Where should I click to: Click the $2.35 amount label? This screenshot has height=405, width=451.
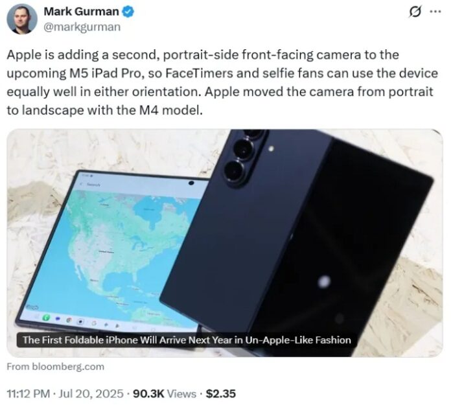click(x=221, y=394)
